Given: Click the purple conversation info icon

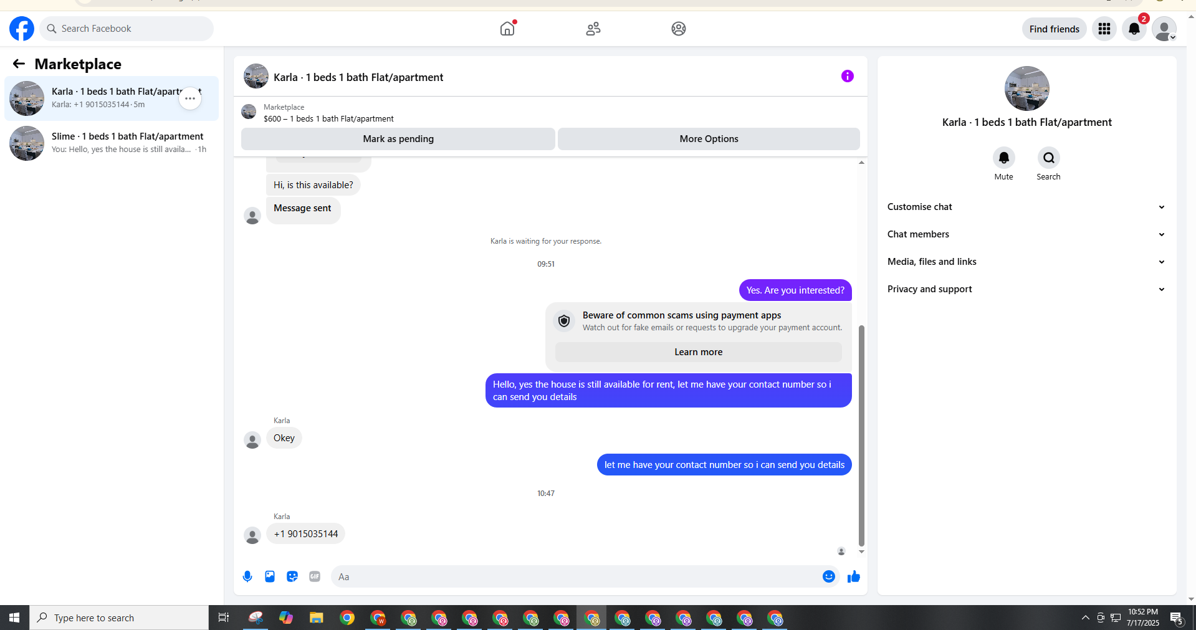Looking at the screenshot, I should pos(847,76).
